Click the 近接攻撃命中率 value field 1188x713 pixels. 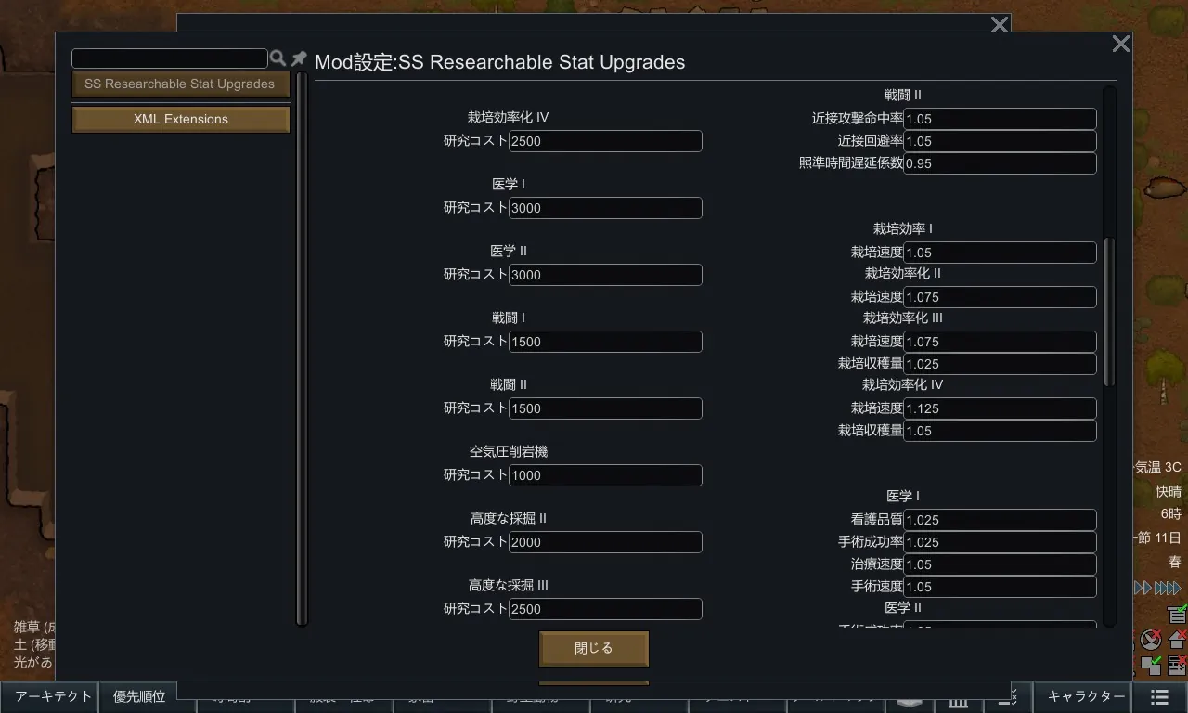tap(1000, 119)
